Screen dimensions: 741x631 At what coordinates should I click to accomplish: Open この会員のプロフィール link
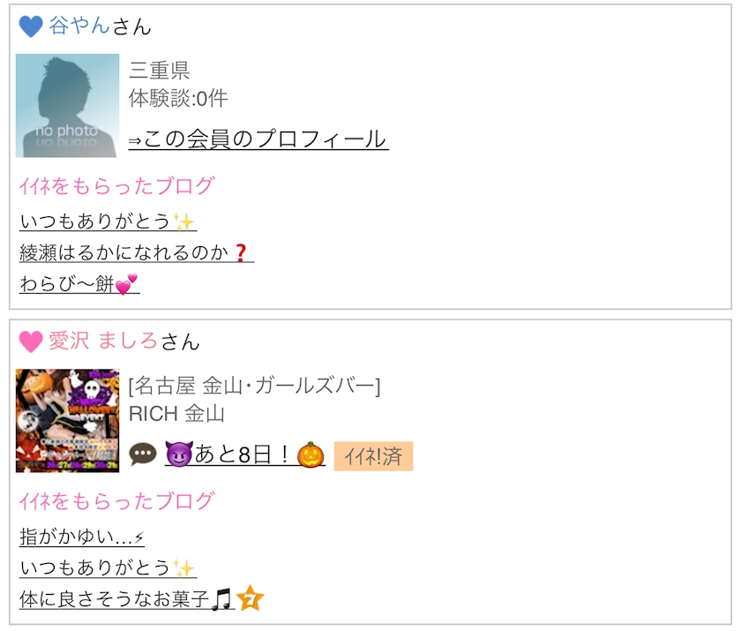coord(258,139)
